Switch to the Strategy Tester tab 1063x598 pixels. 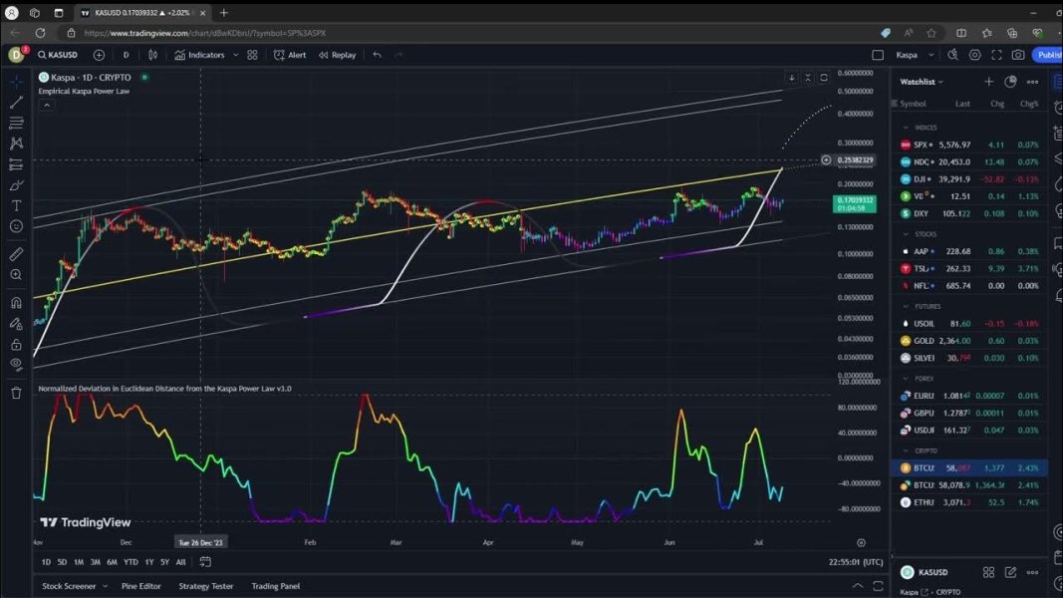point(205,586)
